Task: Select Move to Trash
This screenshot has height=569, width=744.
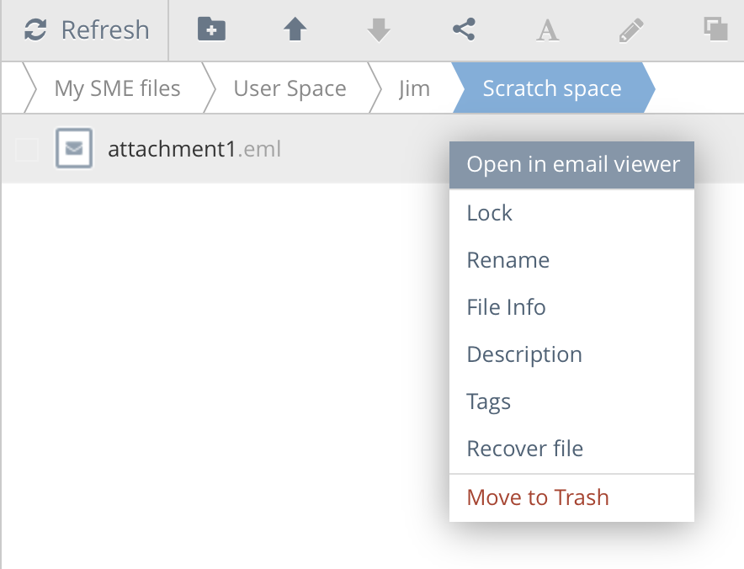Action: pyautogui.click(x=571, y=497)
